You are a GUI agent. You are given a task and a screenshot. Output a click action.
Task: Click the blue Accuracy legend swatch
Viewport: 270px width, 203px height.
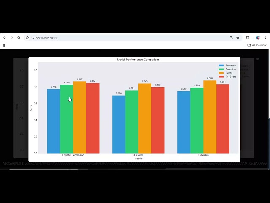[221, 66]
